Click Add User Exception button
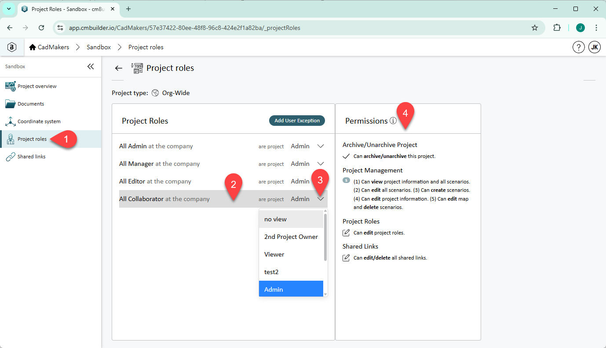 coord(297,121)
